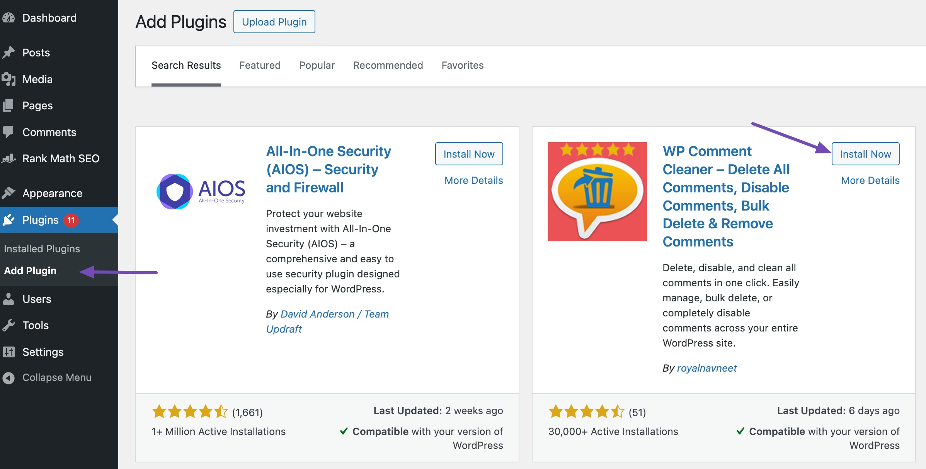Install the WP Comment Cleaner plugin
The width and height of the screenshot is (926, 469).
[x=865, y=154]
